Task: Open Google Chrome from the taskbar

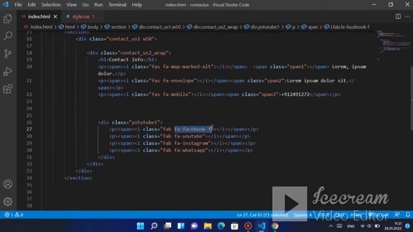Action: point(275,226)
